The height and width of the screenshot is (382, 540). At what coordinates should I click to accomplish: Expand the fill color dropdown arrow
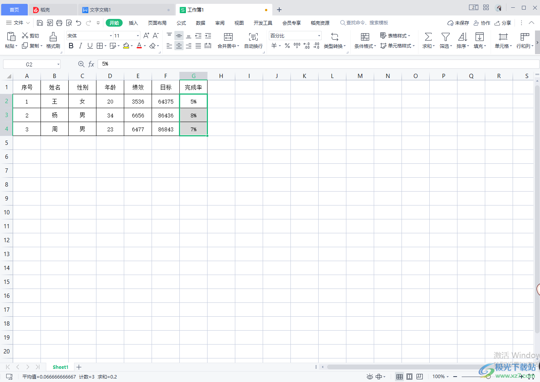(132, 46)
